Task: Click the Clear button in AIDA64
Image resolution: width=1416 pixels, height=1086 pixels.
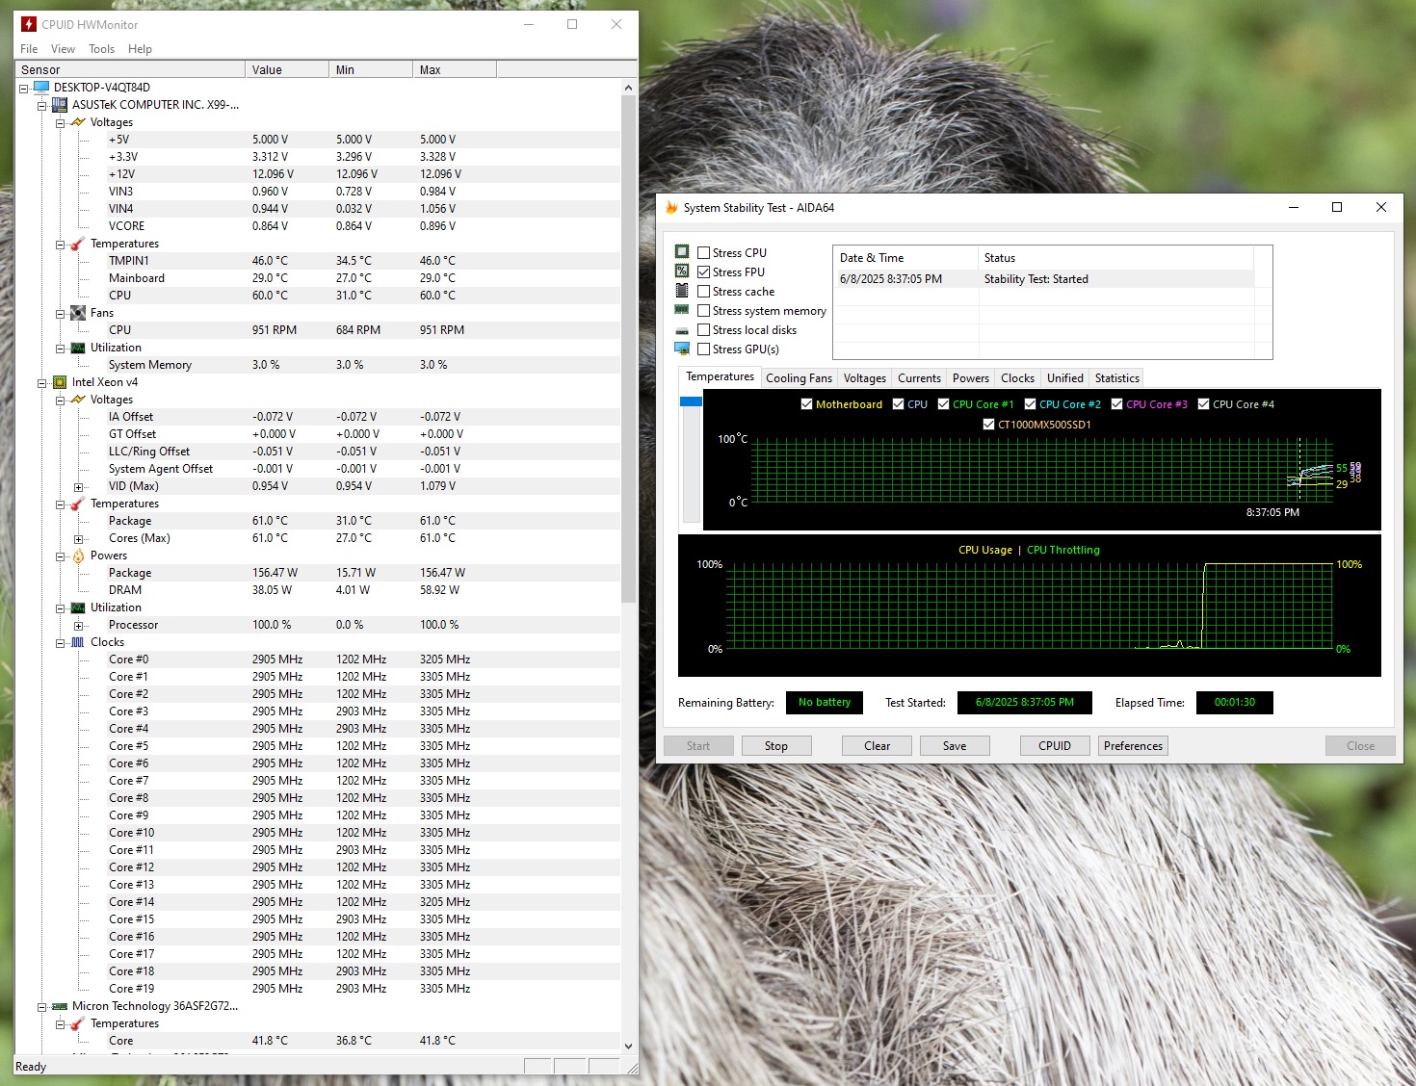Action: tap(878, 746)
